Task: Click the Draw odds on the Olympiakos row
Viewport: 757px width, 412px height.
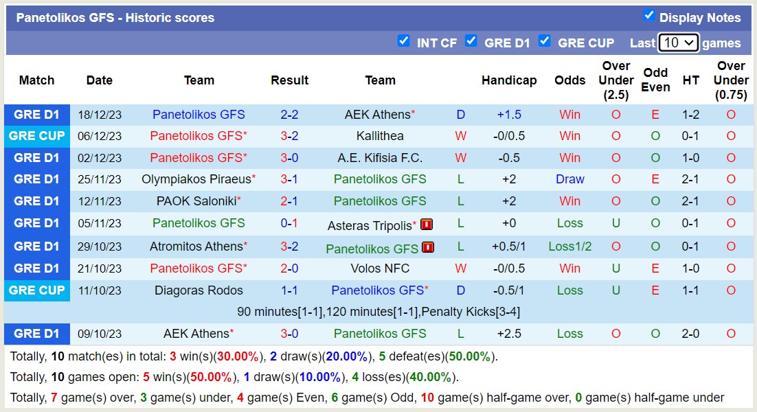Action: (x=569, y=180)
